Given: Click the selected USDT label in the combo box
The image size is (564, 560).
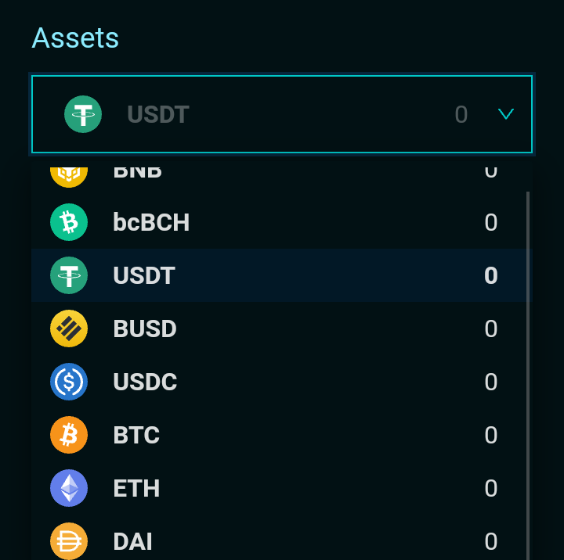Looking at the screenshot, I should click(x=158, y=114).
